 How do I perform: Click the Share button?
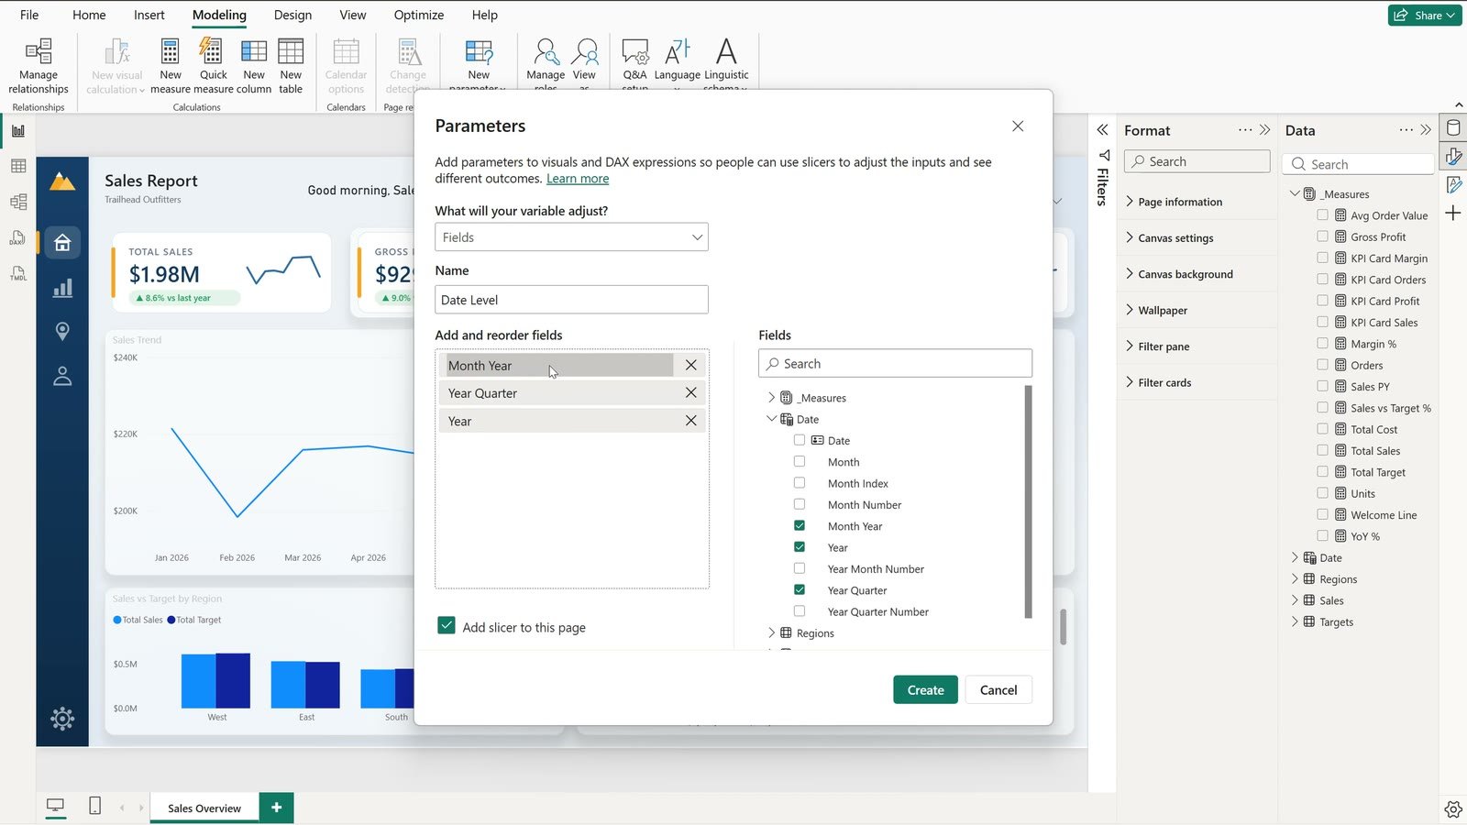(x=1425, y=15)
